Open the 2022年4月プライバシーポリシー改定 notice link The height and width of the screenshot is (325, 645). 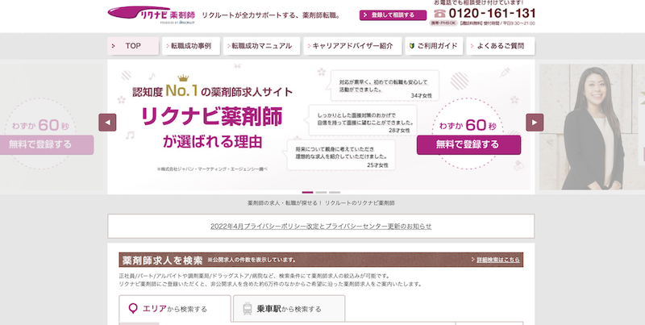pyautogui.click(x=321, y=227)
